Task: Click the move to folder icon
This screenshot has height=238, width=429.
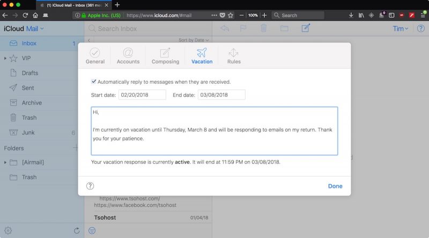Action: (284, 28)
